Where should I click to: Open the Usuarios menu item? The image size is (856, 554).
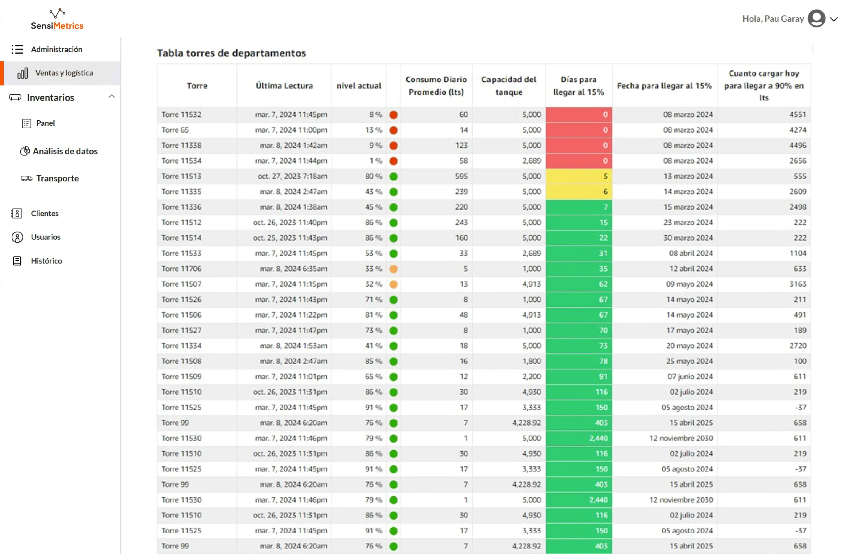46,237
